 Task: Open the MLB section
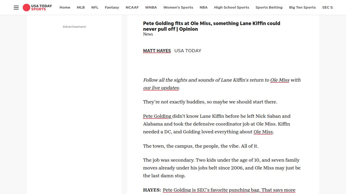[81, 8]
